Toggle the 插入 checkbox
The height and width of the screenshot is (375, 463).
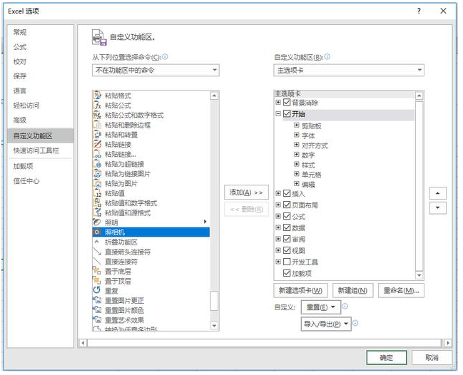(287, 193)
